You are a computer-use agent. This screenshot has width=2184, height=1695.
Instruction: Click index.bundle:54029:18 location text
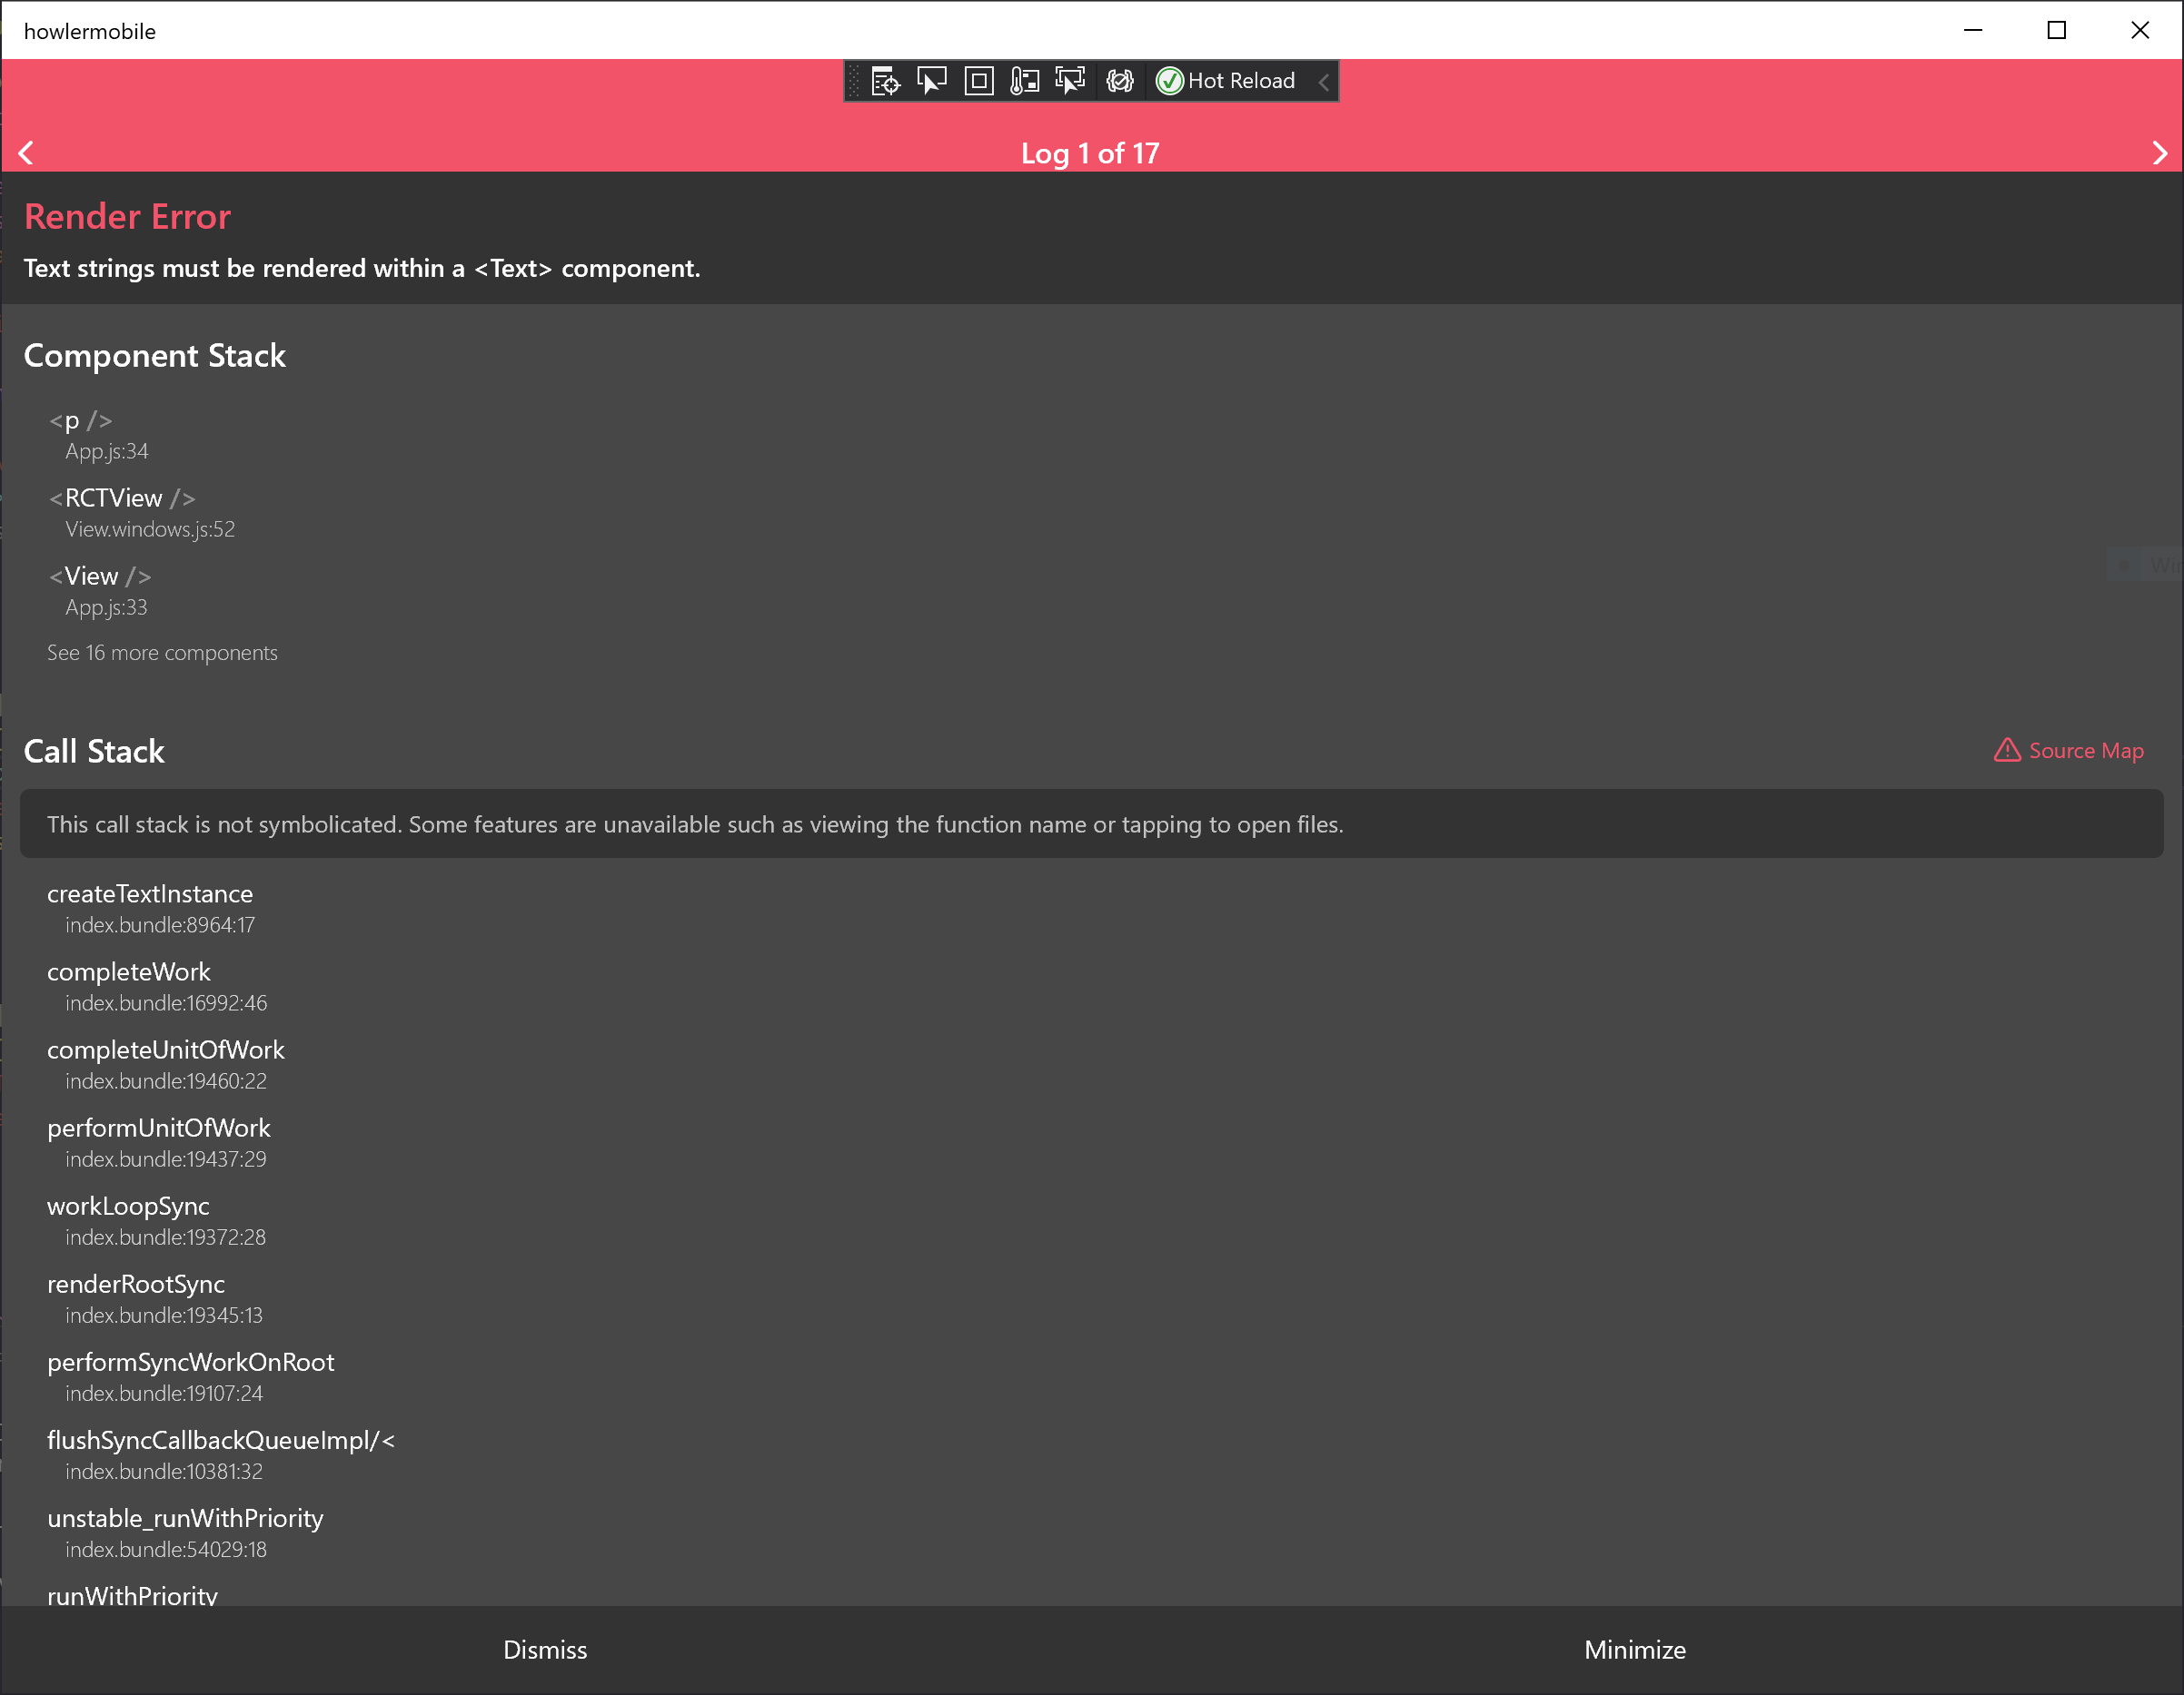[x=166, y=1549]
